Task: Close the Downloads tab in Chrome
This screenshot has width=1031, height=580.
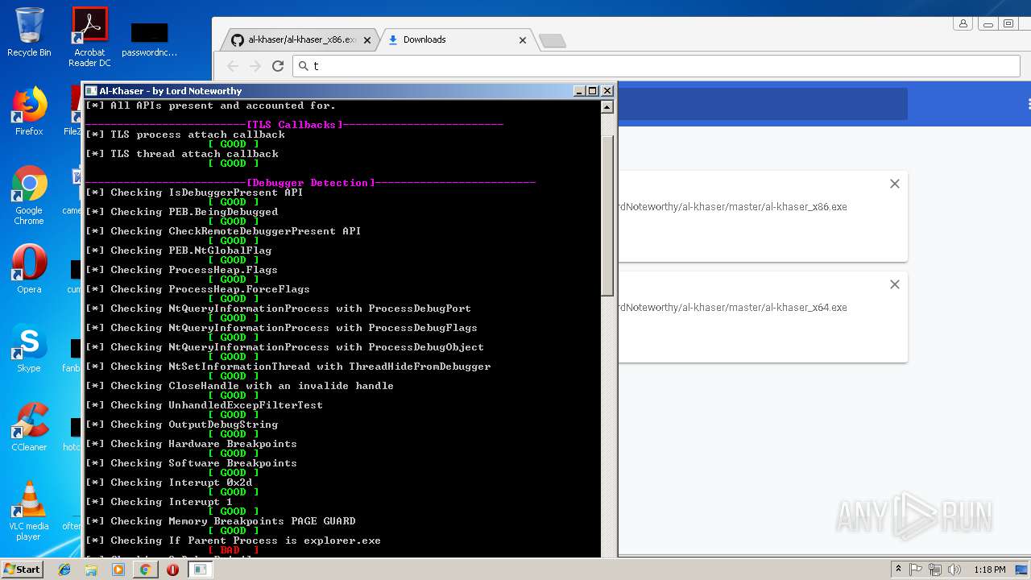Action: coord(523,39)
